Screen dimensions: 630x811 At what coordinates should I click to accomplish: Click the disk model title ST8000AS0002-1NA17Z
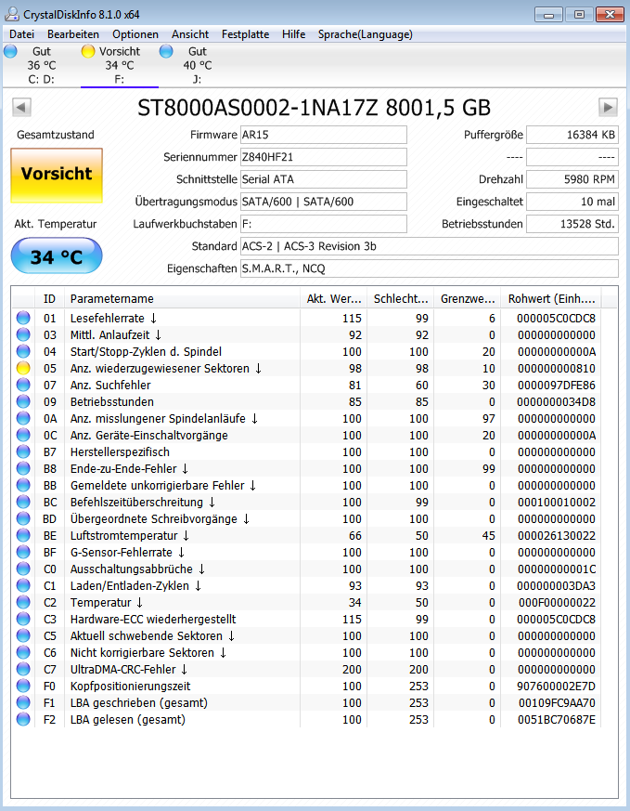tap(314, 108)
